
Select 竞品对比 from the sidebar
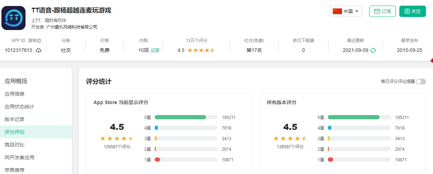15,145
